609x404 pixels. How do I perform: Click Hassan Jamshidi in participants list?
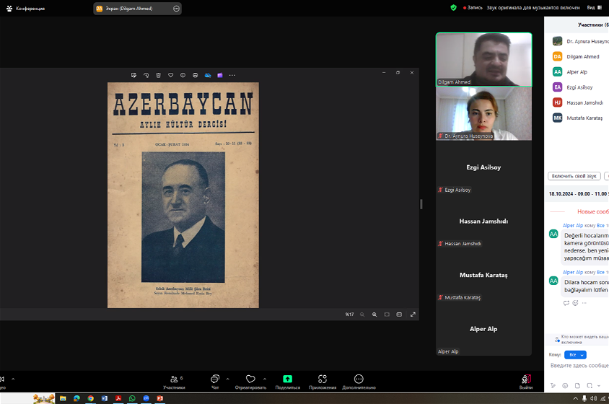579,102
